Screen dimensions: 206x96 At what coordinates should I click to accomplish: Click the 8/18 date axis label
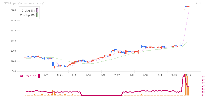click(x=145, y=75)
